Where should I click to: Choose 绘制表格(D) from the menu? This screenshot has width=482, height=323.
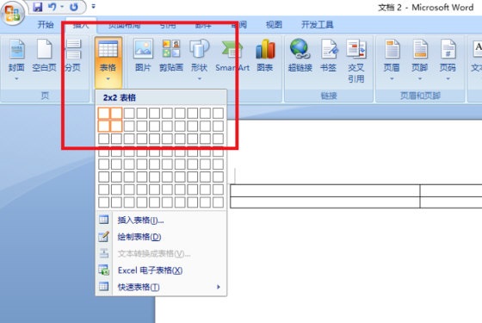click(x=161, y=237)
